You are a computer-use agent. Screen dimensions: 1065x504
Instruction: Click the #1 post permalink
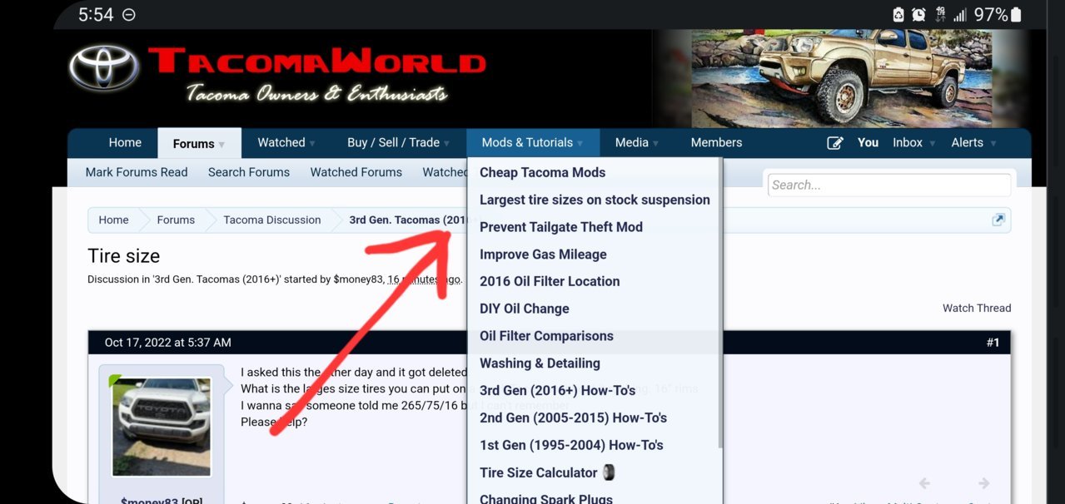tap(993, 343)
